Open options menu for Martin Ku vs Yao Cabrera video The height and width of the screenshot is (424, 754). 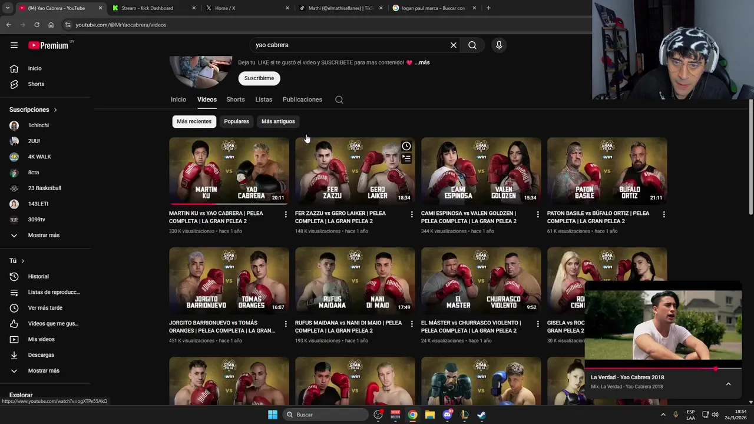pyautogui.click(x=286, y=214)
